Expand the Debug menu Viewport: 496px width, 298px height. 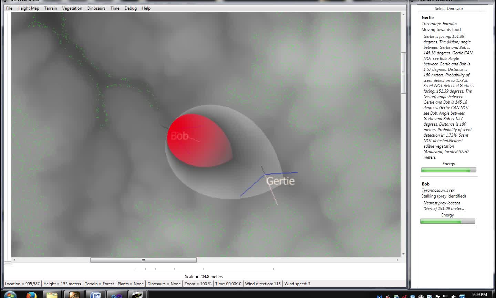click(x=131, y=8)
